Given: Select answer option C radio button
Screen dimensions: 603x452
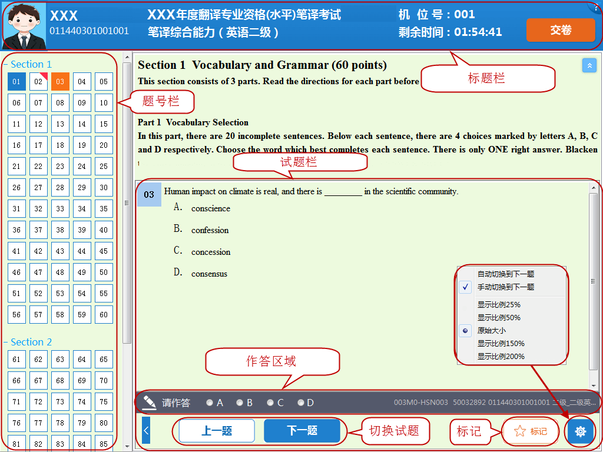Looking at the screenshot, I should pyautogui.click(x=270, y=403).
